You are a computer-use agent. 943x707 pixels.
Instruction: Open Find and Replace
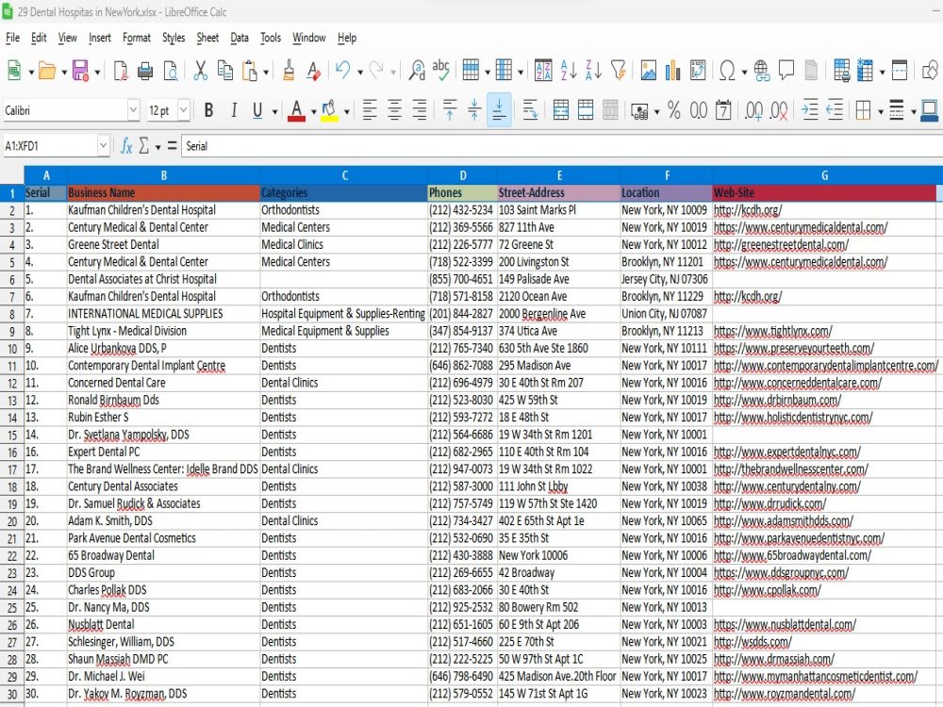416,70
